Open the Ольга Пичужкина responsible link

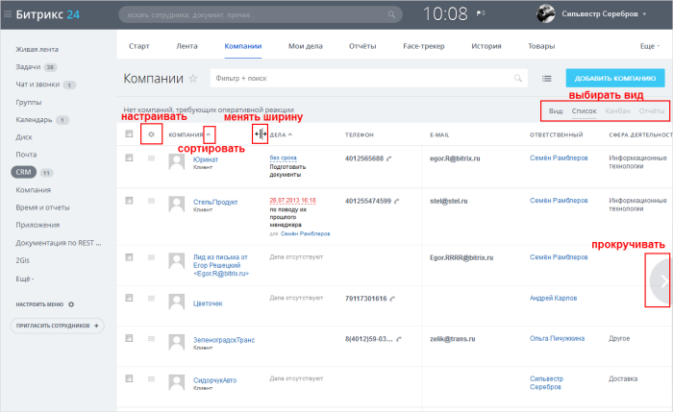[x=557, y=338]
